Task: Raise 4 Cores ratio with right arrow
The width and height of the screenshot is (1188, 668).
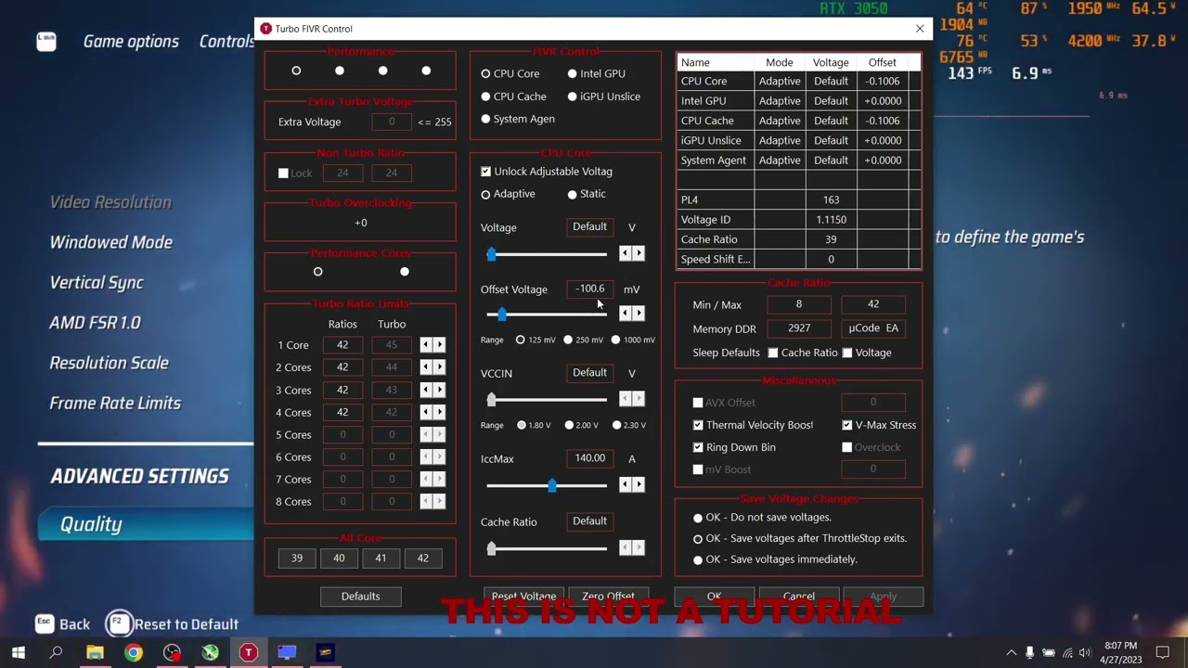Action: (439, 412)
